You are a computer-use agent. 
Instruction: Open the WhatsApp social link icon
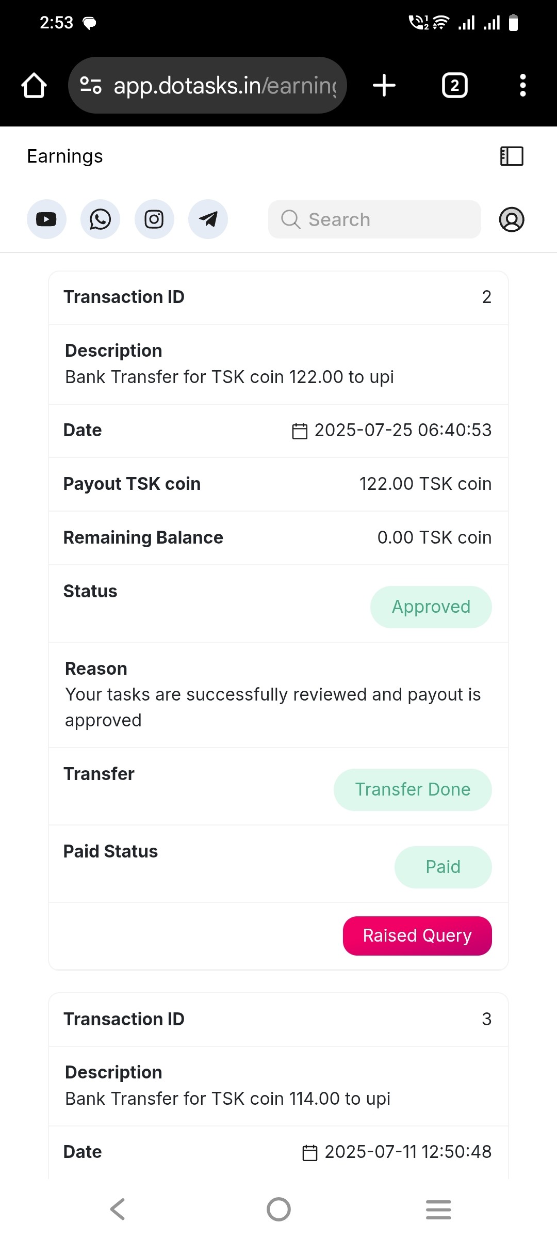pos(100,219)
